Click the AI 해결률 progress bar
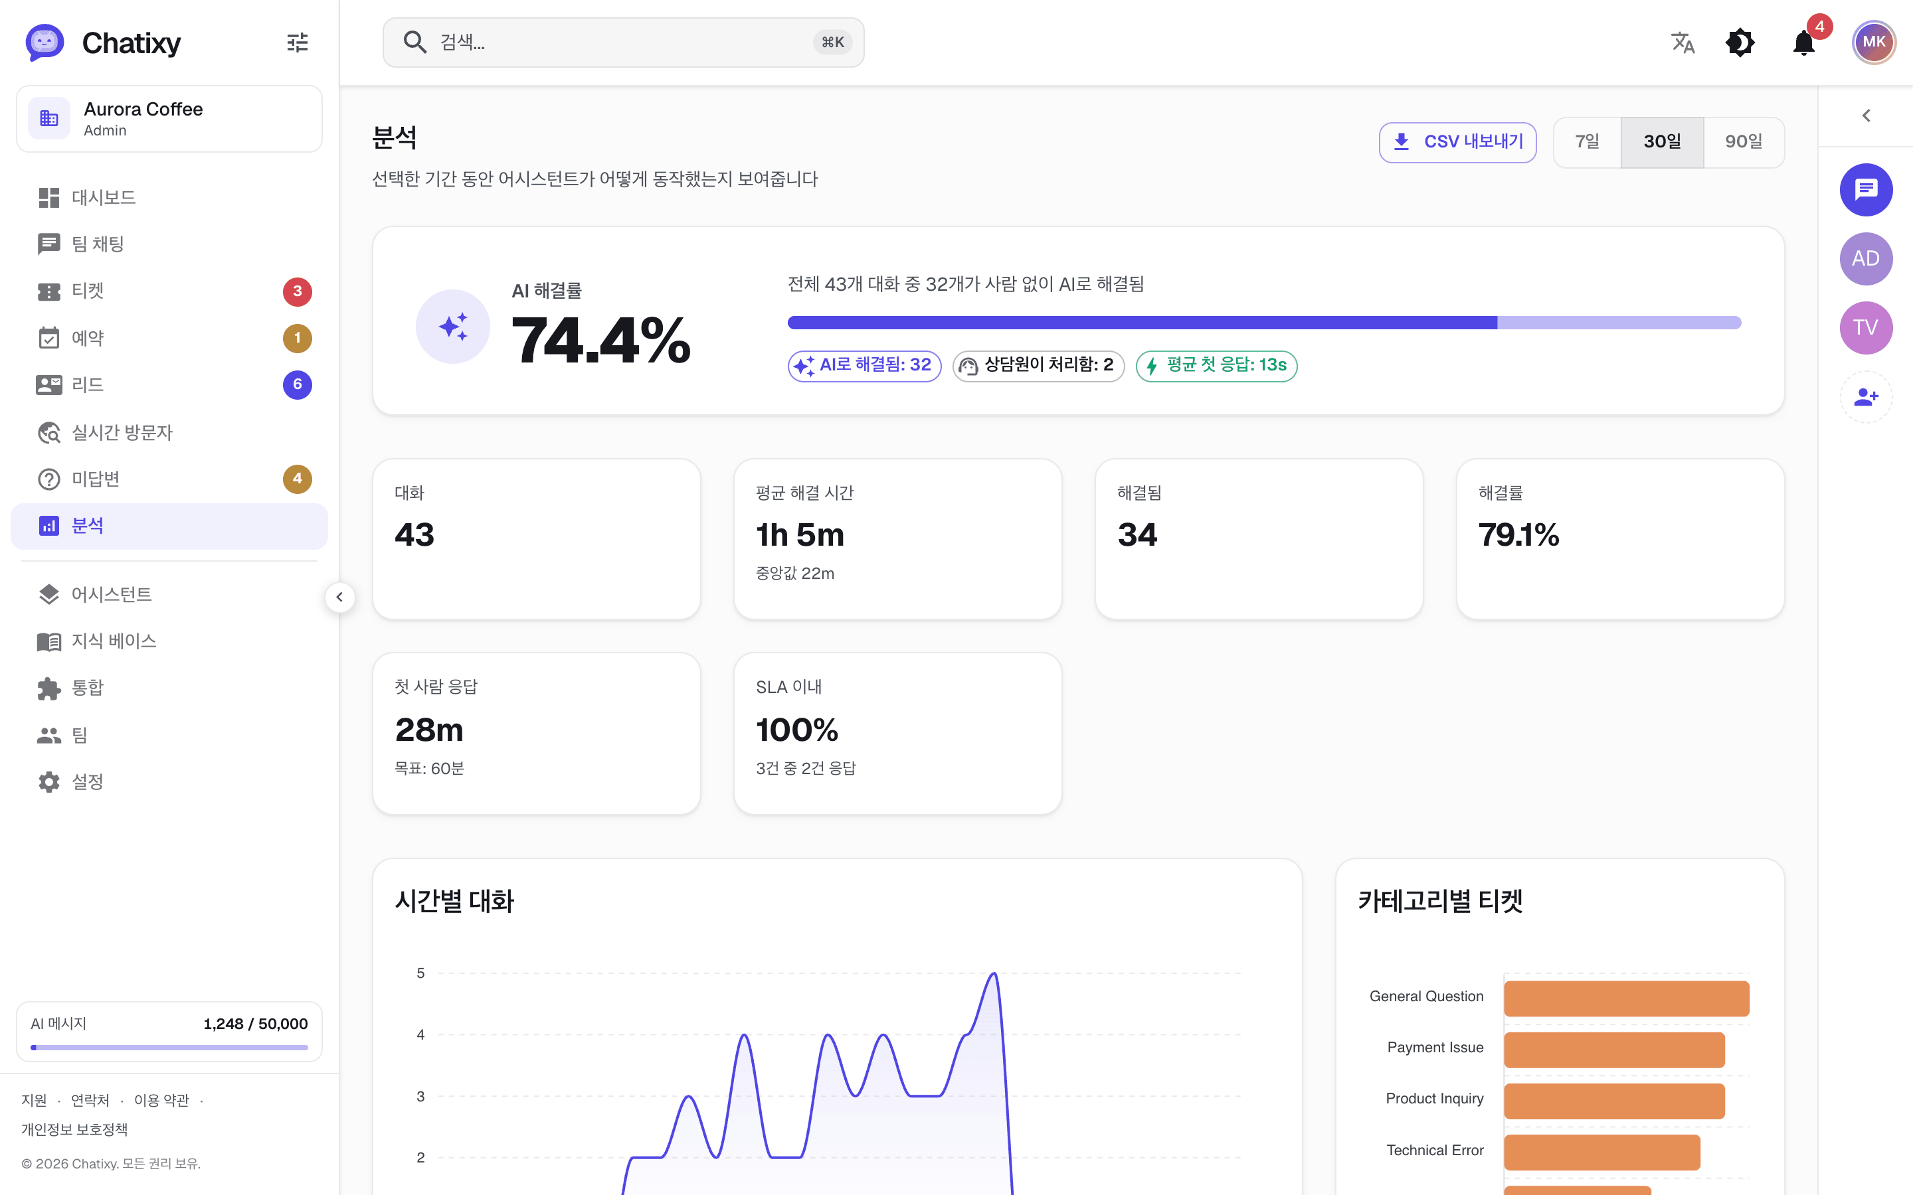 (1264, 323)
